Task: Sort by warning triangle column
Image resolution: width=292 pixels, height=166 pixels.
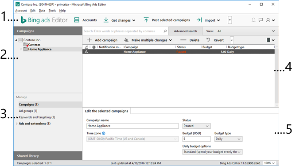Action: pyautogui.click(x=86, y=47)
